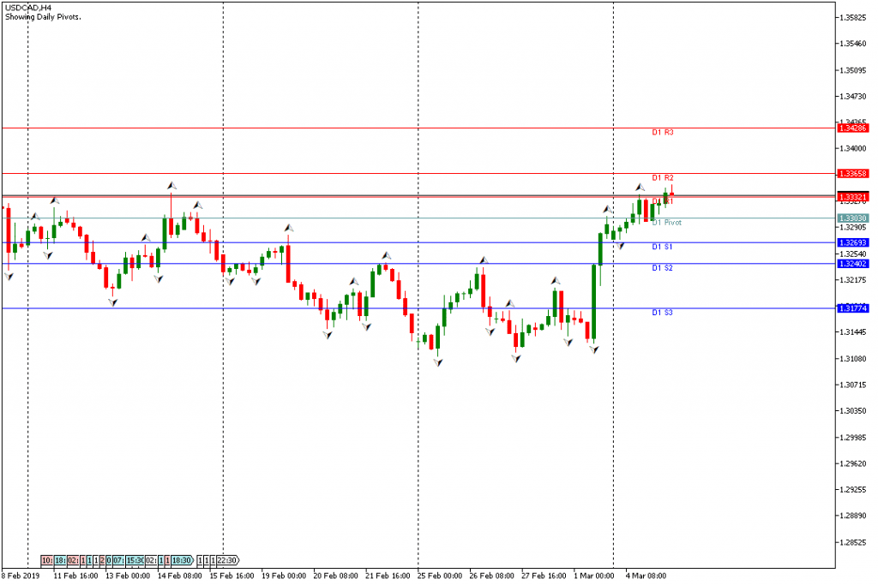This screenshot has height=585, width=878.
Task: Click the D1 R3 price tag 1.34286
Action: pos(854,128)
